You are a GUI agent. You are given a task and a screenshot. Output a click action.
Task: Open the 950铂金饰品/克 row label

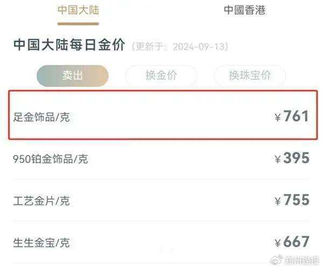pos(50,159)
